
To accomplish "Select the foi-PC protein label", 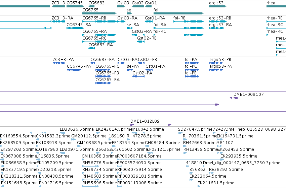I will tap(191, 66).
